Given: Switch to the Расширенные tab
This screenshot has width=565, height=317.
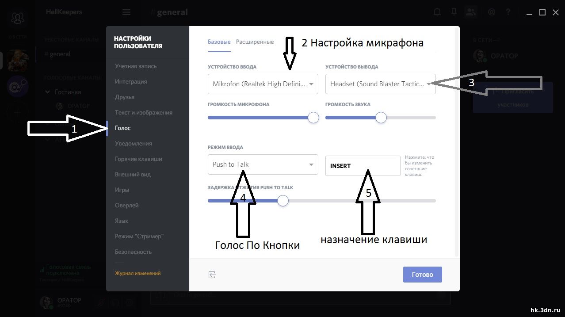Looking at the screenshot, I should (x=255, y=42).
